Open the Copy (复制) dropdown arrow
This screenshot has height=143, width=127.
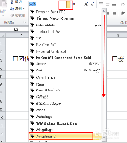24,9
